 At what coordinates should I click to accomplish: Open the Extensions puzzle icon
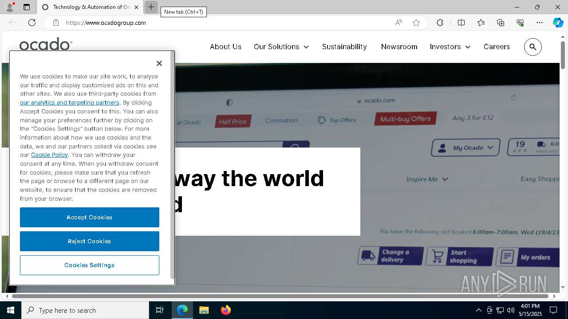[440, 23]
